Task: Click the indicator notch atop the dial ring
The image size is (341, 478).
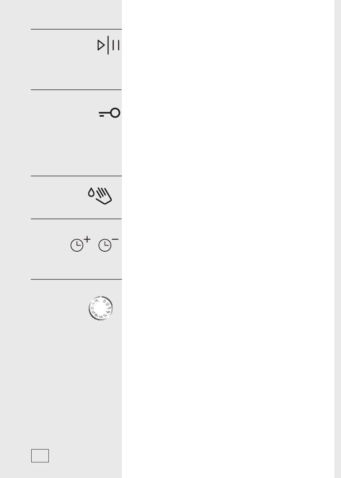Action: (101, 297)
